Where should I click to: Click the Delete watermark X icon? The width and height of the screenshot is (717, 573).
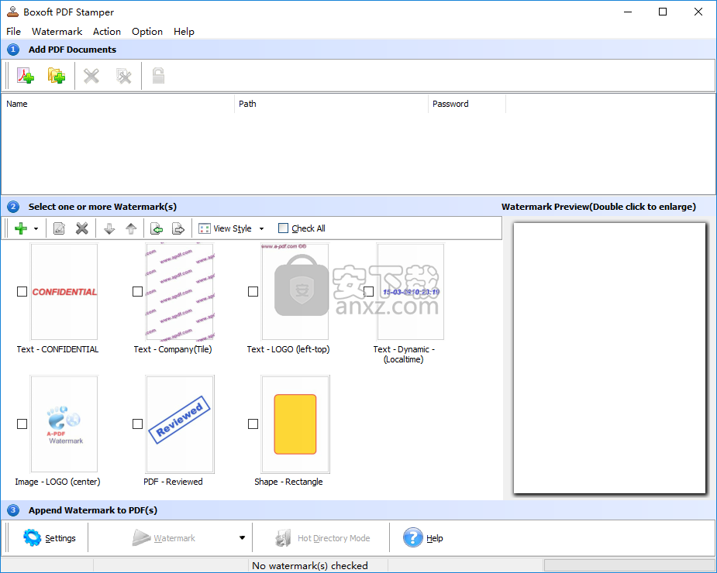82,228
